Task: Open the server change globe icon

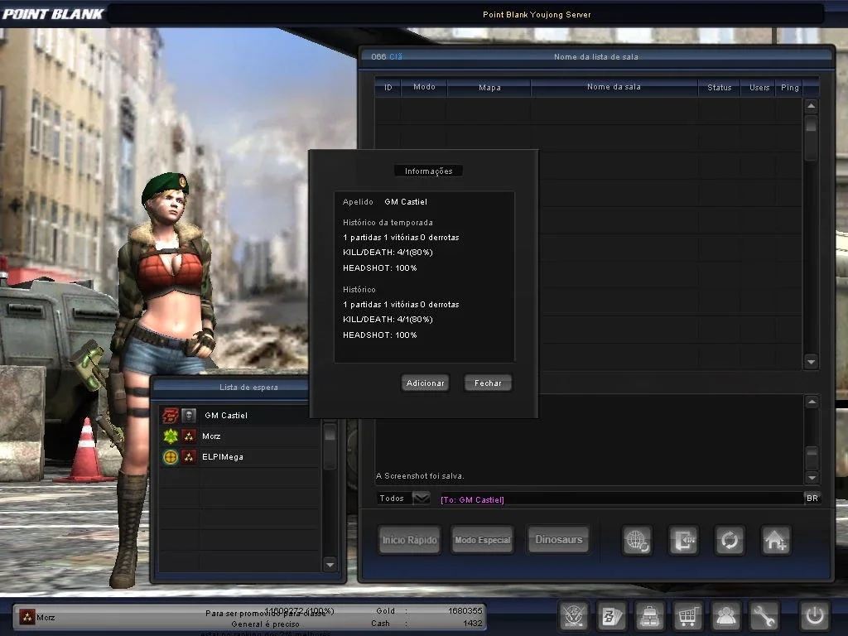Action: point(637,540)
